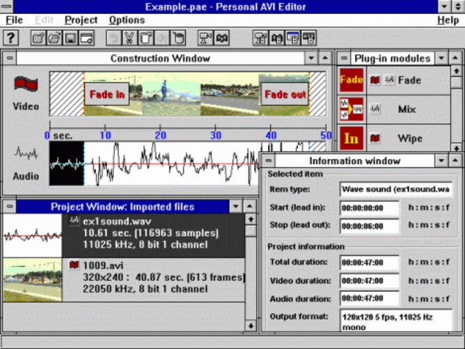Click the blue-titled window toolbar icon
This screenshot has height=349, width=465.
(x=292, y=38)
